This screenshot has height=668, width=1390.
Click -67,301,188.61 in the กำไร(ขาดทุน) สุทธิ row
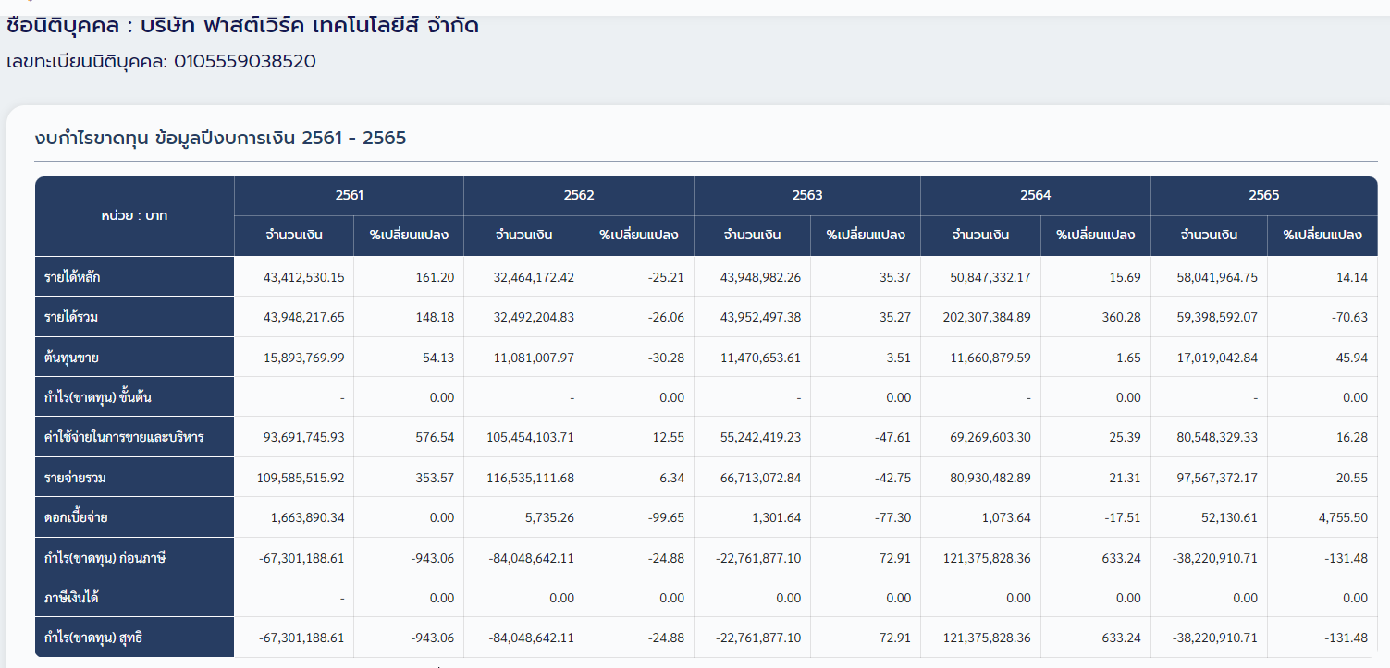tap(300, 638)
